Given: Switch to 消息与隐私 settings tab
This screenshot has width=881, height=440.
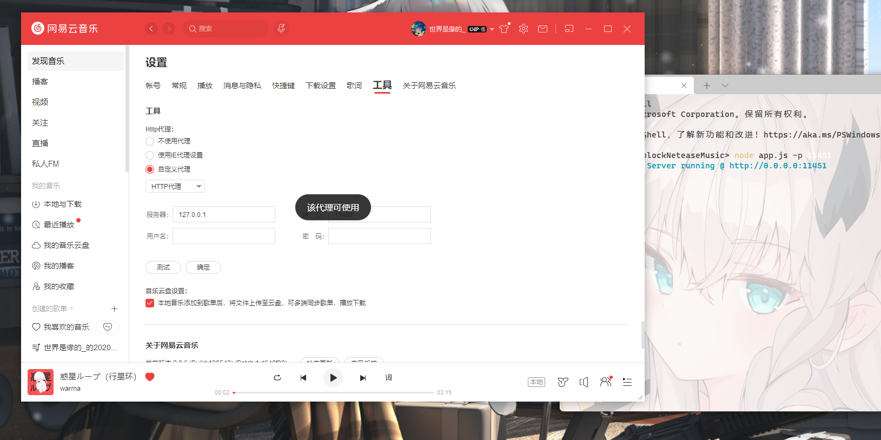Looking at the screenshot, I should pyautogui.click(x=242, y=86).
